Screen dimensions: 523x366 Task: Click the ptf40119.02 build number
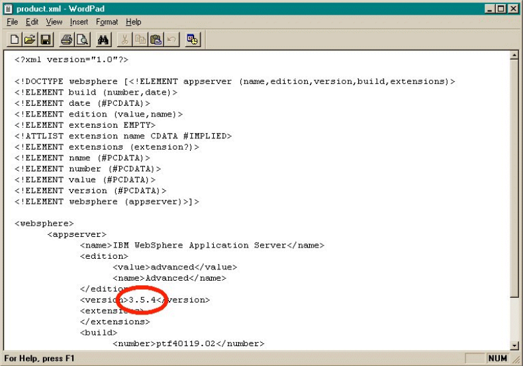186,343
